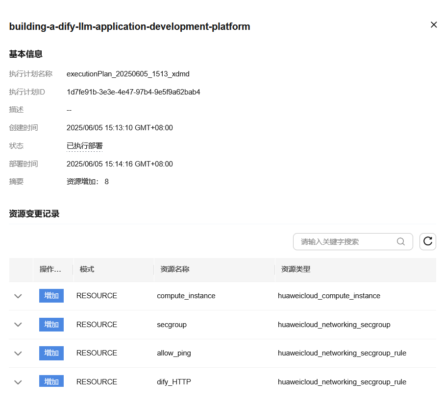Click the 资源变更记录 section heading

click(34, 213)
